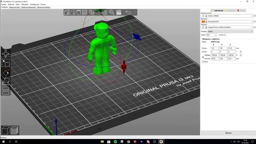Select Expert mode

tap(241, 10)
